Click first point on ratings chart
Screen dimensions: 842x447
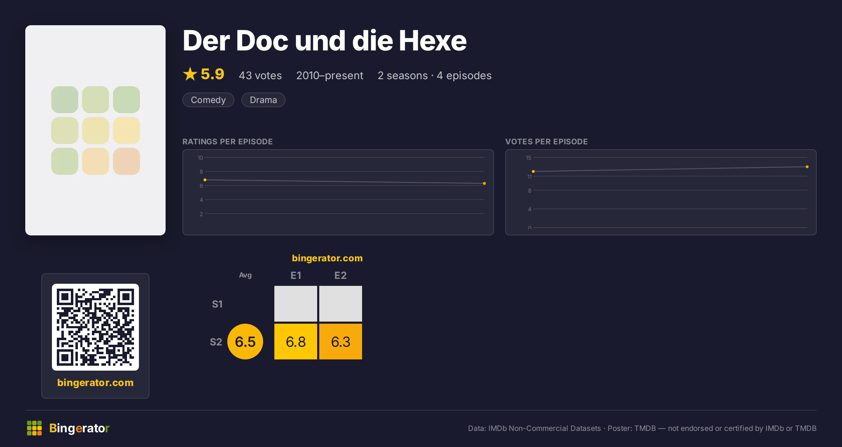coord(205,180)
